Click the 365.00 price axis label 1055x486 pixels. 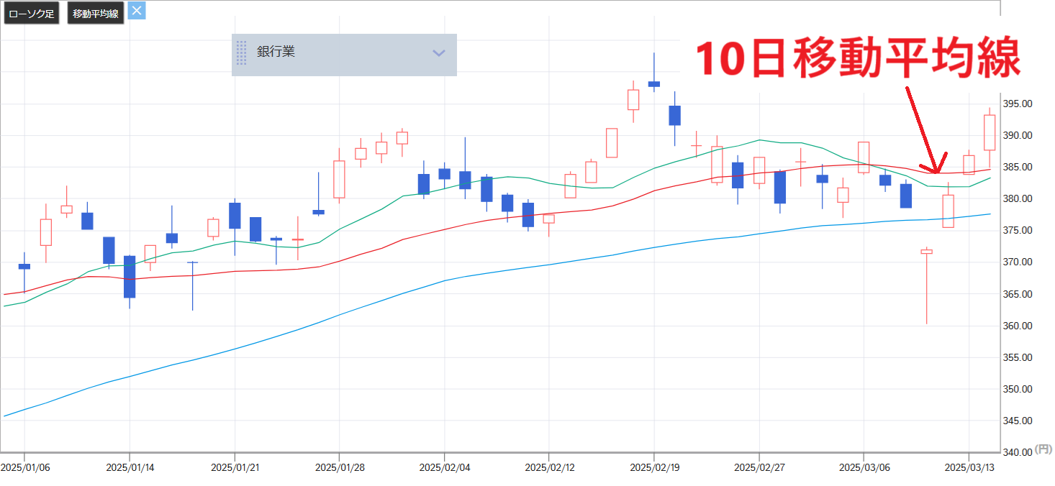click(x=1018, y=294)
